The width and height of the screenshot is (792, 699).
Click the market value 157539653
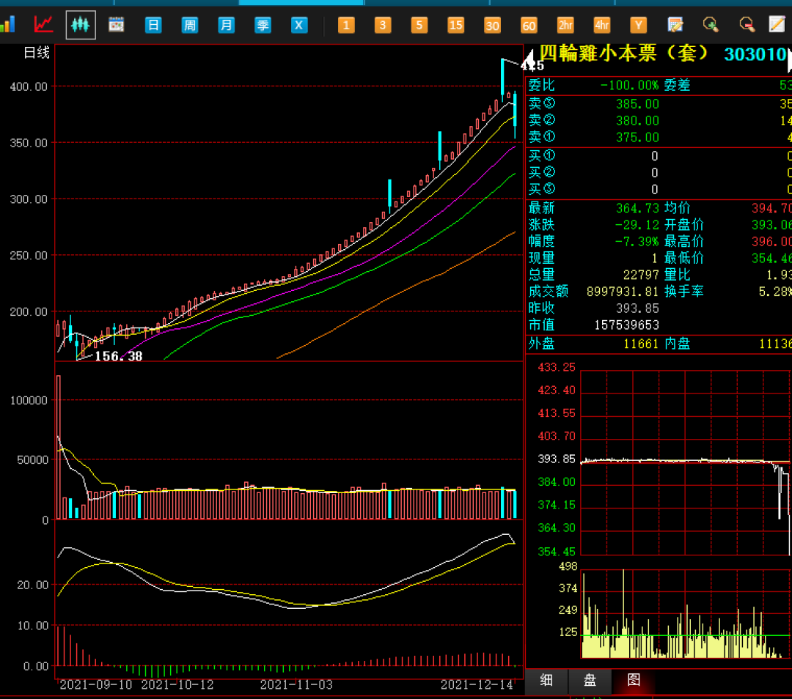(x=627, y=325)
